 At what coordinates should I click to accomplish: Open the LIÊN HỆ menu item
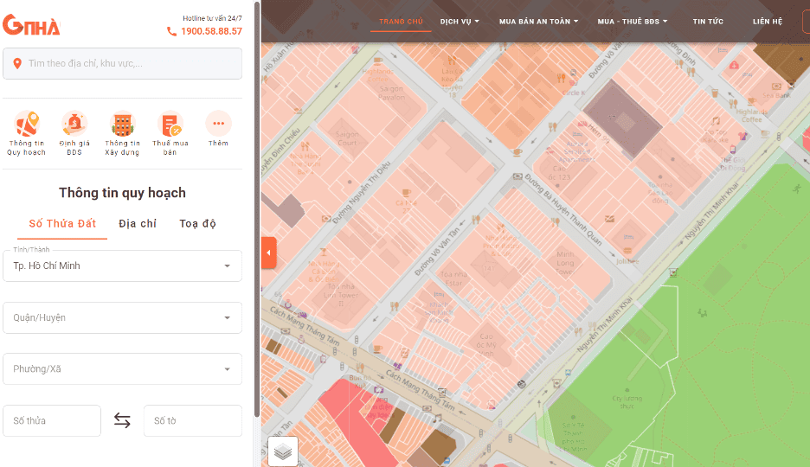click(x=768, y=21)
